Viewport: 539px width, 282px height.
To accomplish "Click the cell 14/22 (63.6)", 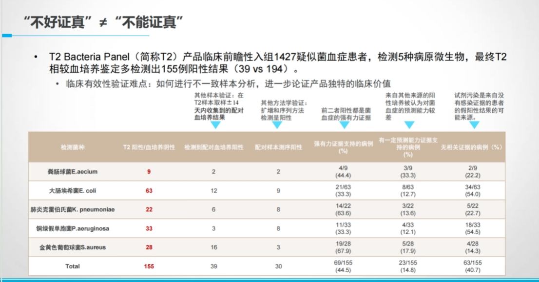I will tap(343, 209).
